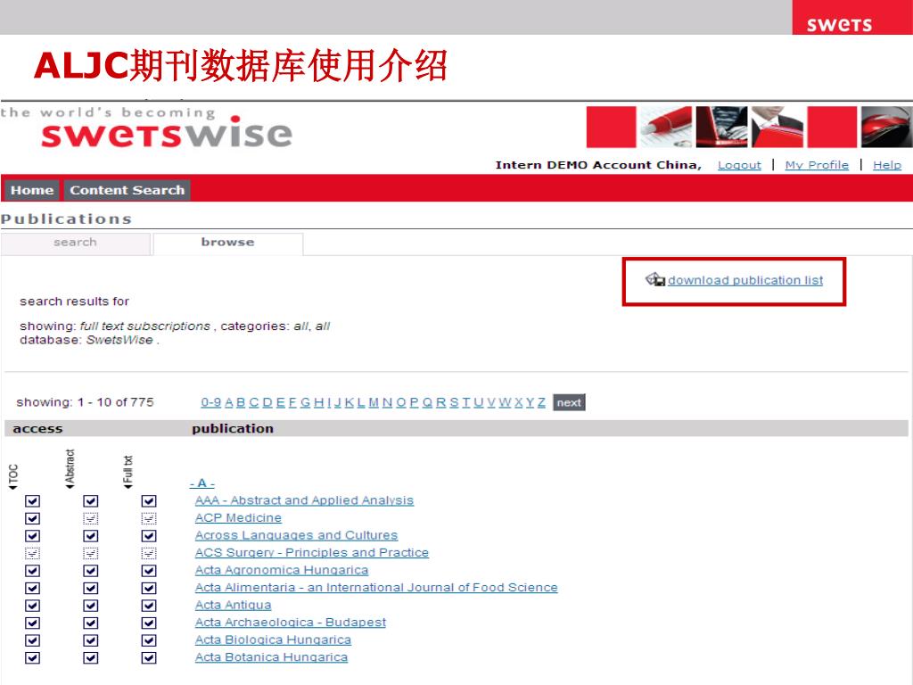Open Acta Alimentaria journal link
Screen dimensions: 913x685
[376, 589]
